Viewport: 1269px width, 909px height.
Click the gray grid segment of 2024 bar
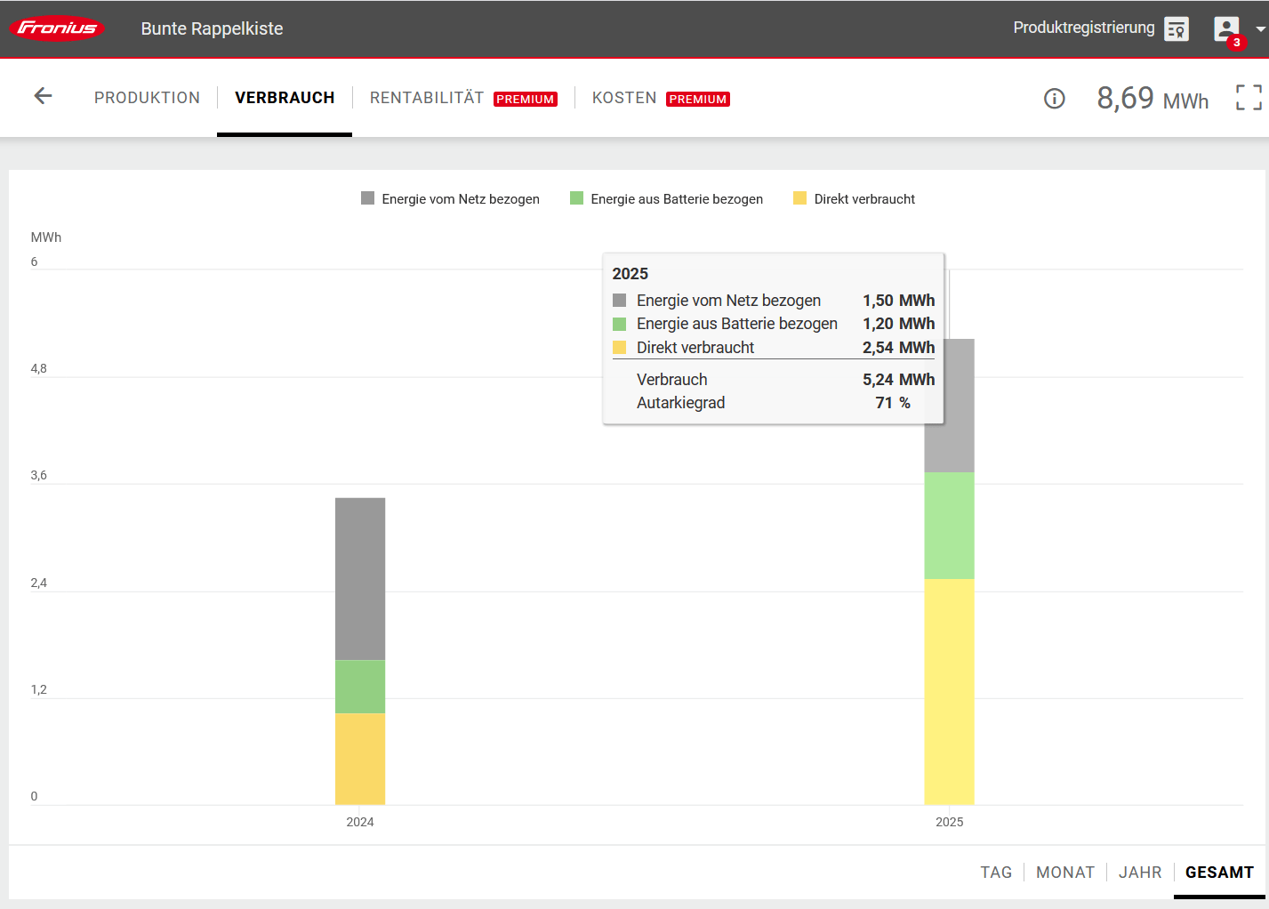coord(360,578)
